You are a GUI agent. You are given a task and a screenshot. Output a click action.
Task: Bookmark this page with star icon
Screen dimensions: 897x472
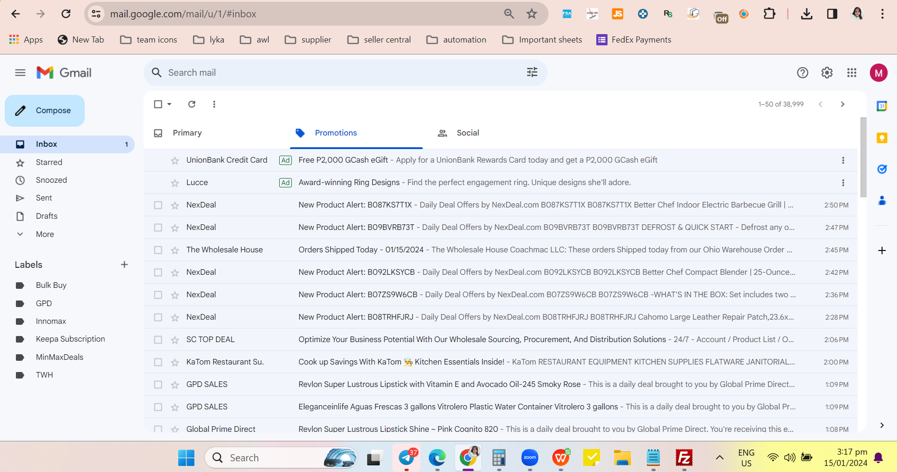coord(532,14)
